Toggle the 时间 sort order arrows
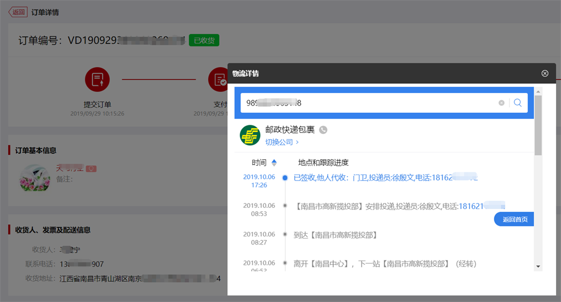 click(x=274, y=162)
